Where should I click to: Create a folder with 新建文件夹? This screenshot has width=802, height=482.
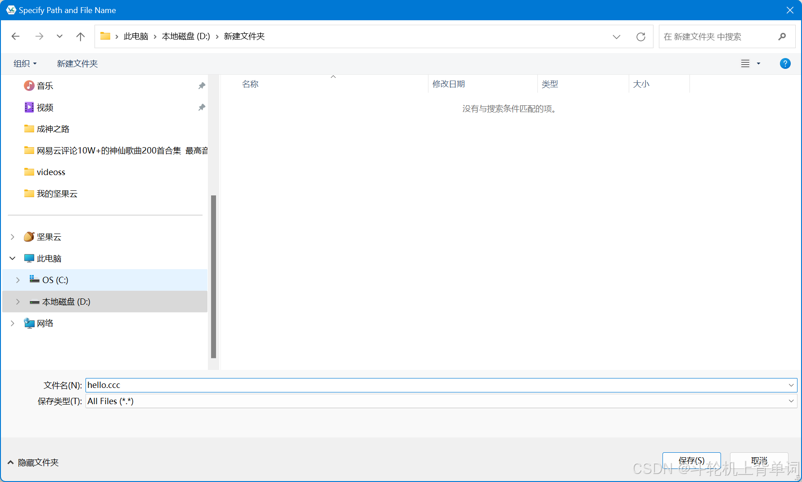77,63
